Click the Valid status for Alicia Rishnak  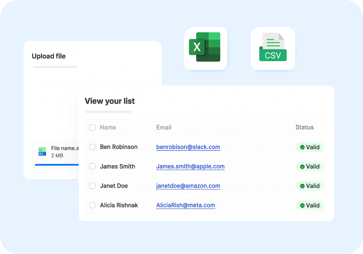point(309,205)
